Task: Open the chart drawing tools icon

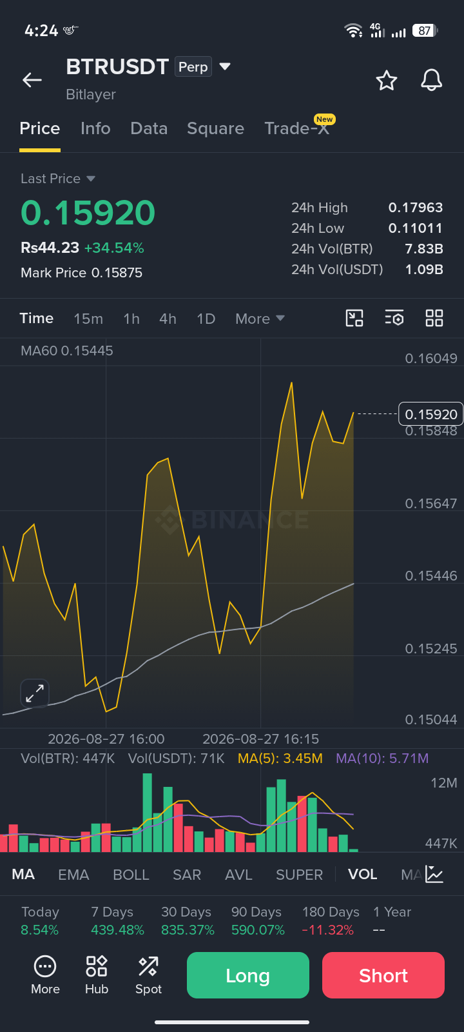Action: click(354, 318)
